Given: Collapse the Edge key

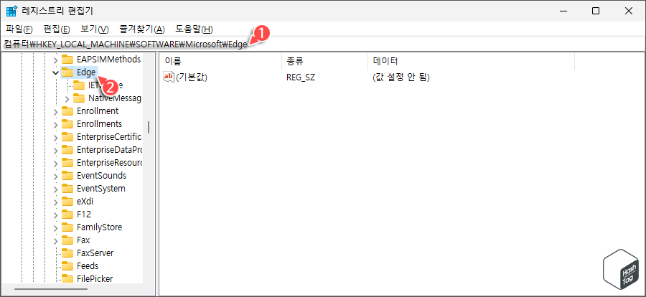Looking at the screenshot, I should tap(56, 72).
